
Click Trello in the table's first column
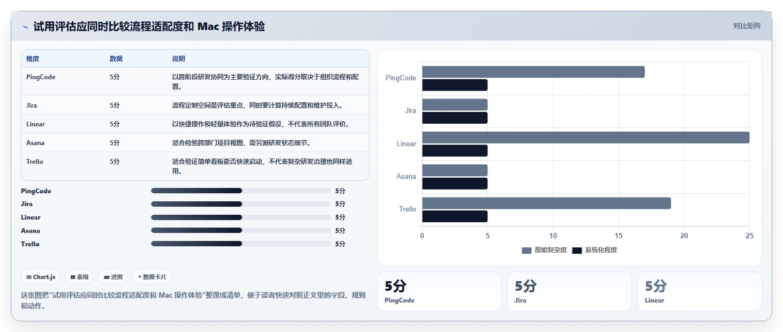35,162
